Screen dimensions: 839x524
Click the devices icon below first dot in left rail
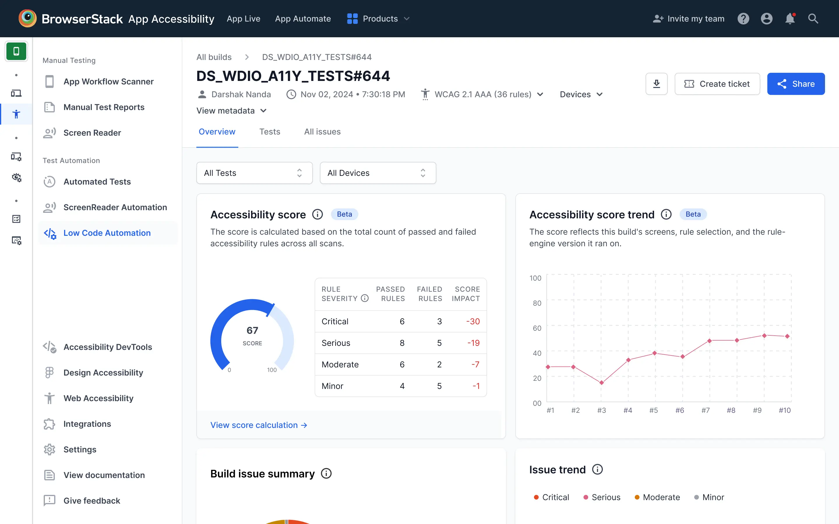pos(16,93)
